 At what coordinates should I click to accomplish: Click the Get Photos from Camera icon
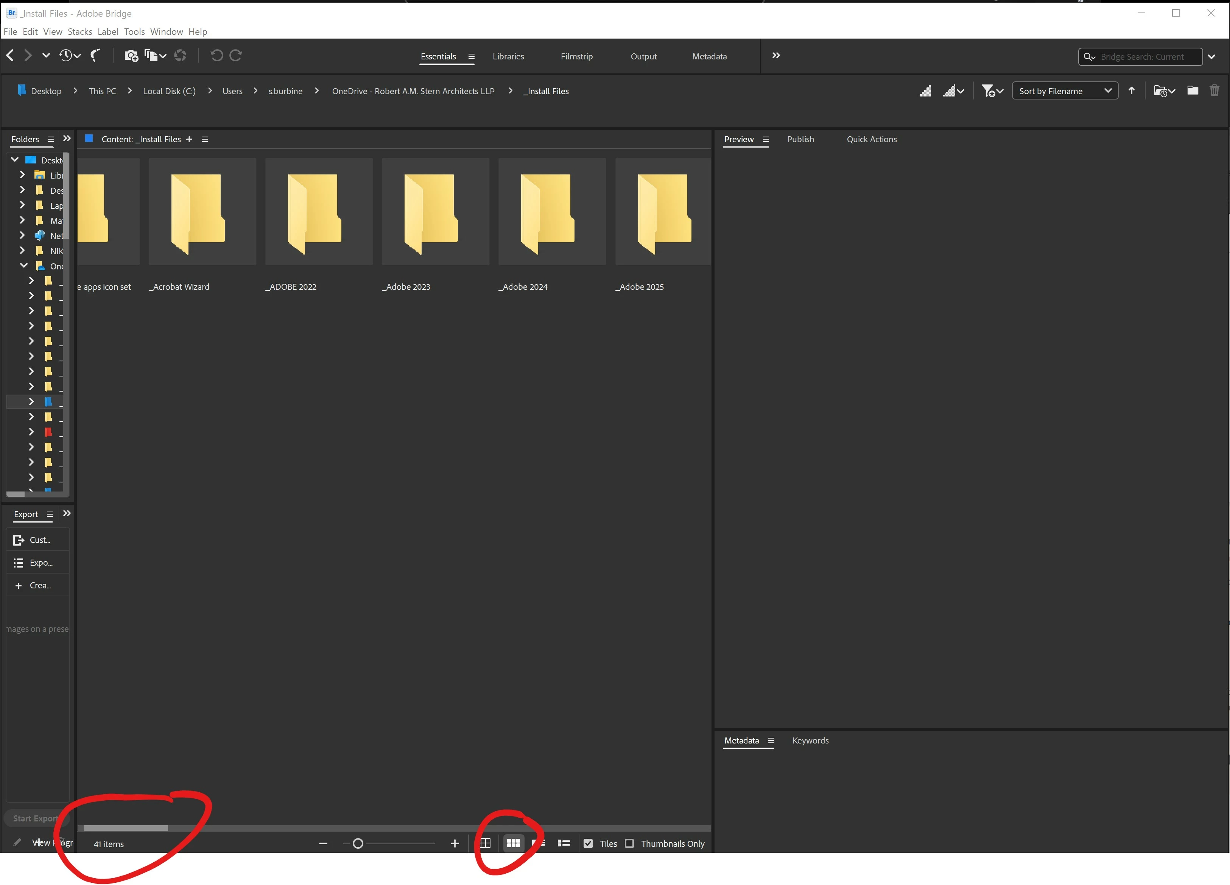[x=131, y=55]
